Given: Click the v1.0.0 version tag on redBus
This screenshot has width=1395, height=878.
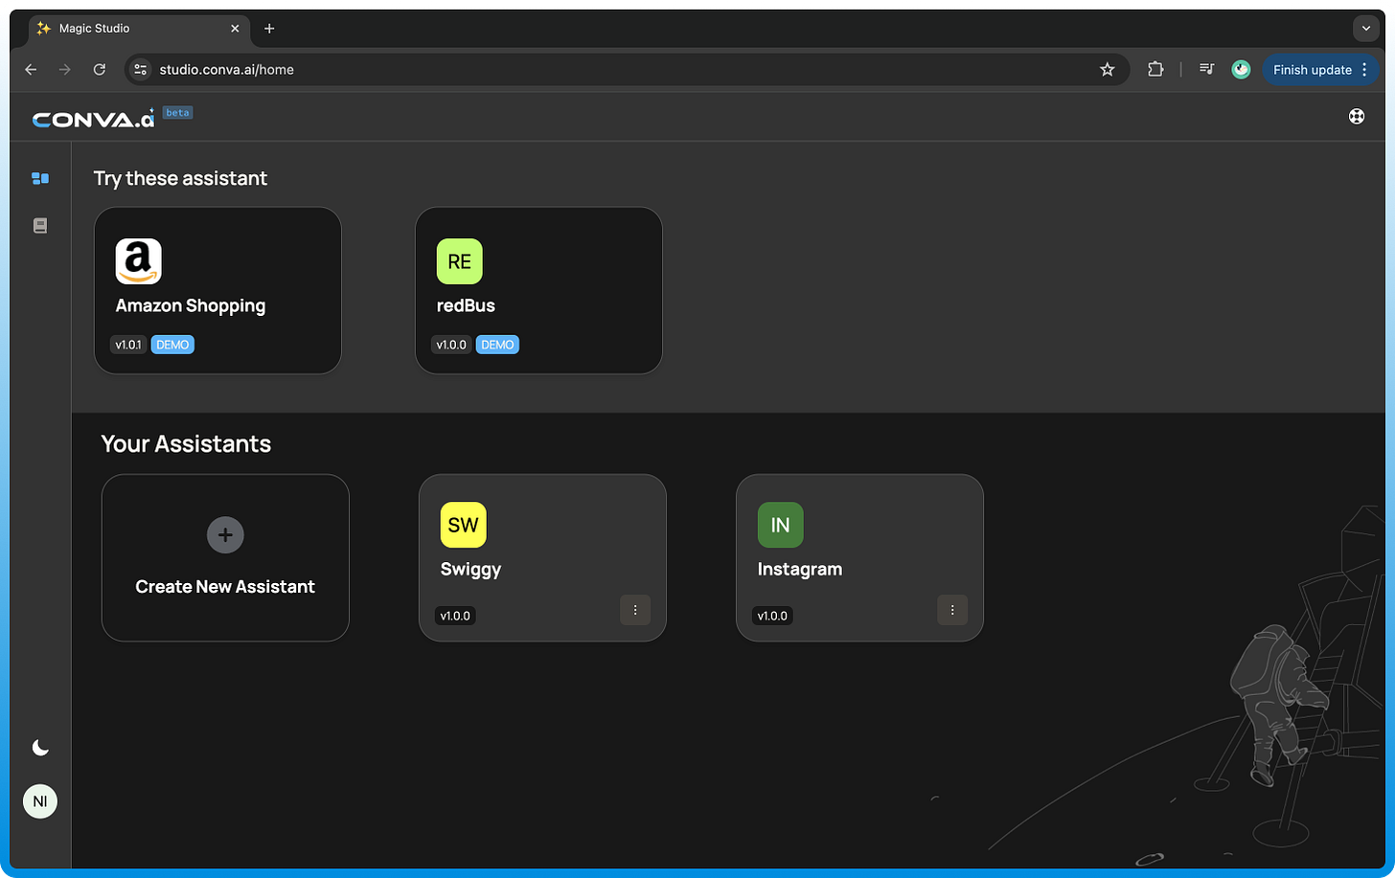Looking at the screenshot, I should tap(451, 345).
